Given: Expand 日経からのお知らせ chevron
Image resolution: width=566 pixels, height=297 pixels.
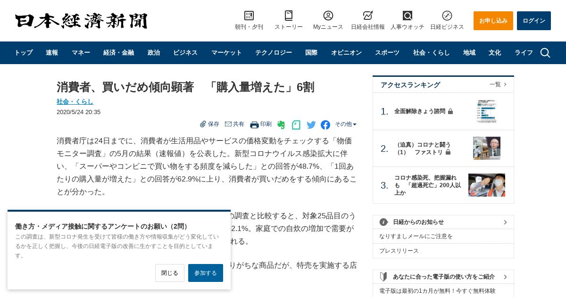Looking at the screenshot, I should tap(505, 222).
